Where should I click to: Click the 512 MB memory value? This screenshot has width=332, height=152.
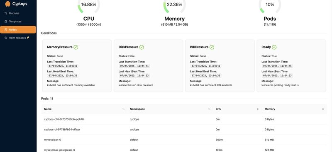(x=269, y=140)
